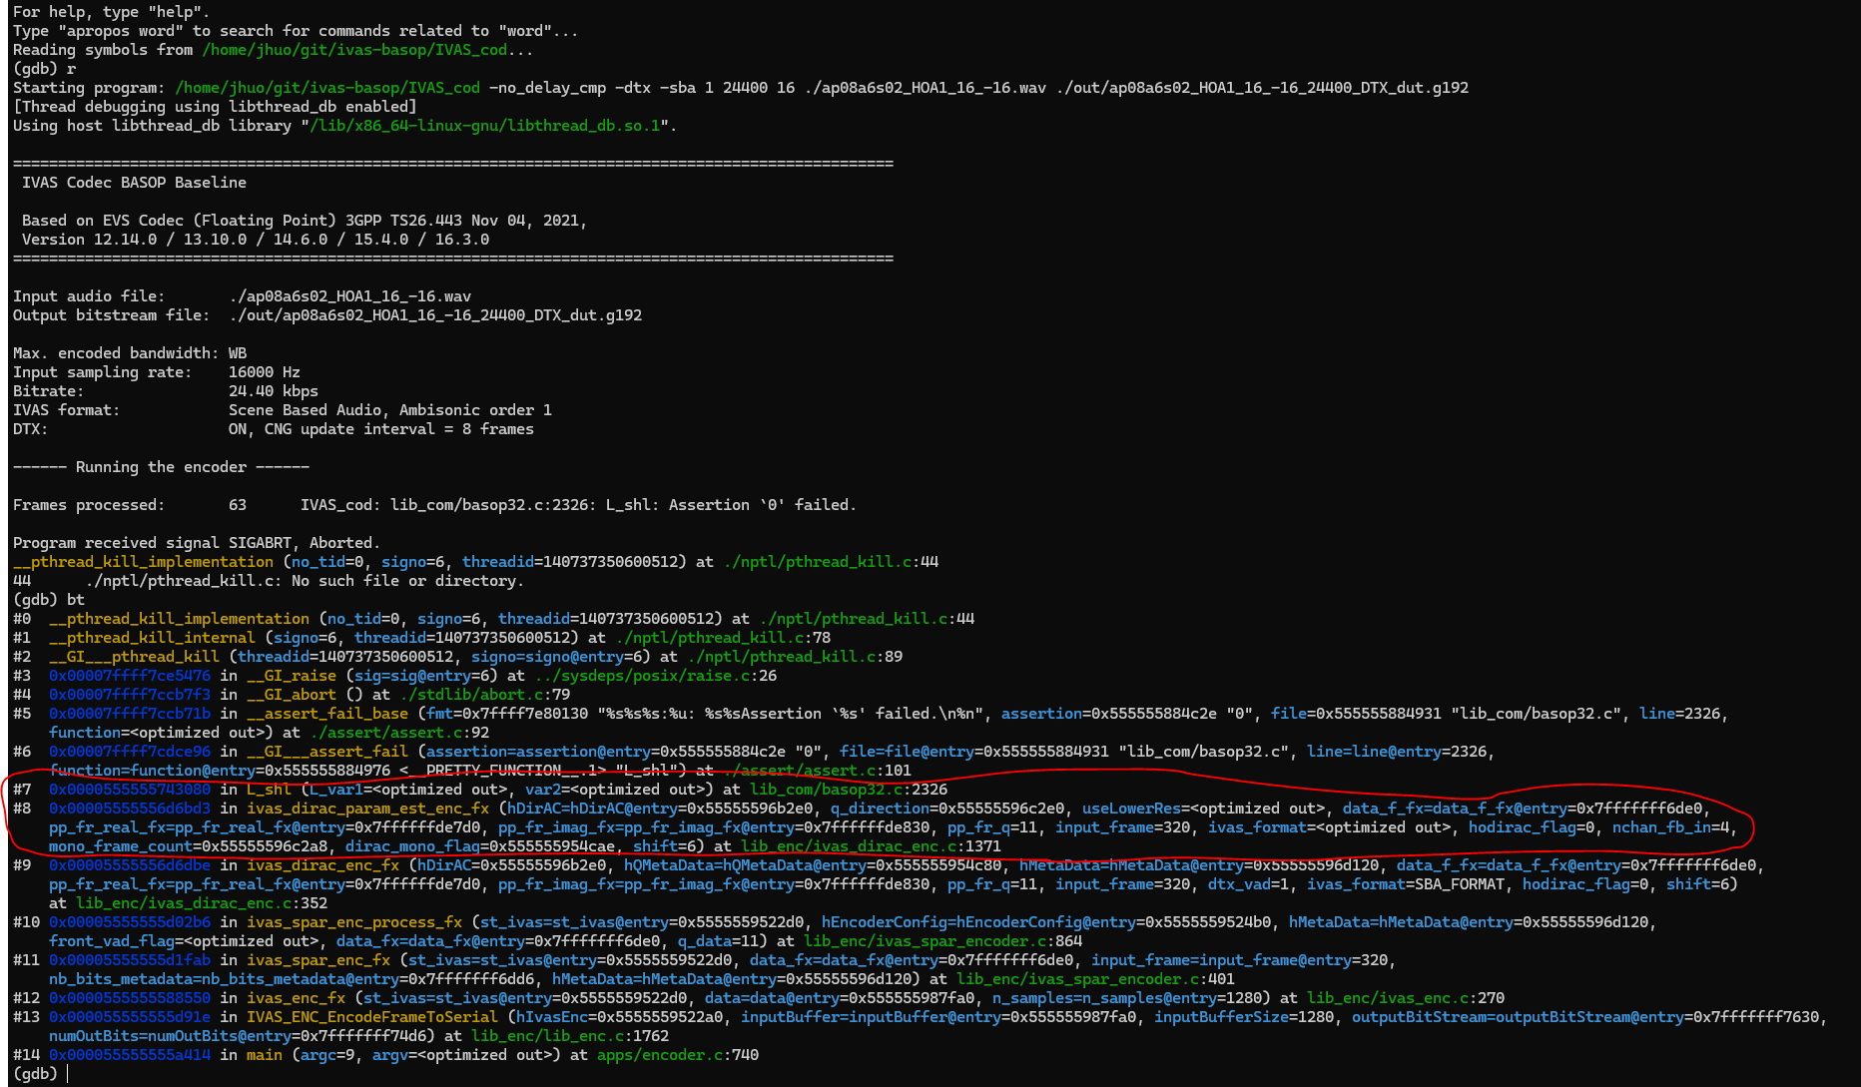1861x1087 pixels.
Task: Click main function name in frame #14
Action: pyautogui.click(x=265, y=1055)
